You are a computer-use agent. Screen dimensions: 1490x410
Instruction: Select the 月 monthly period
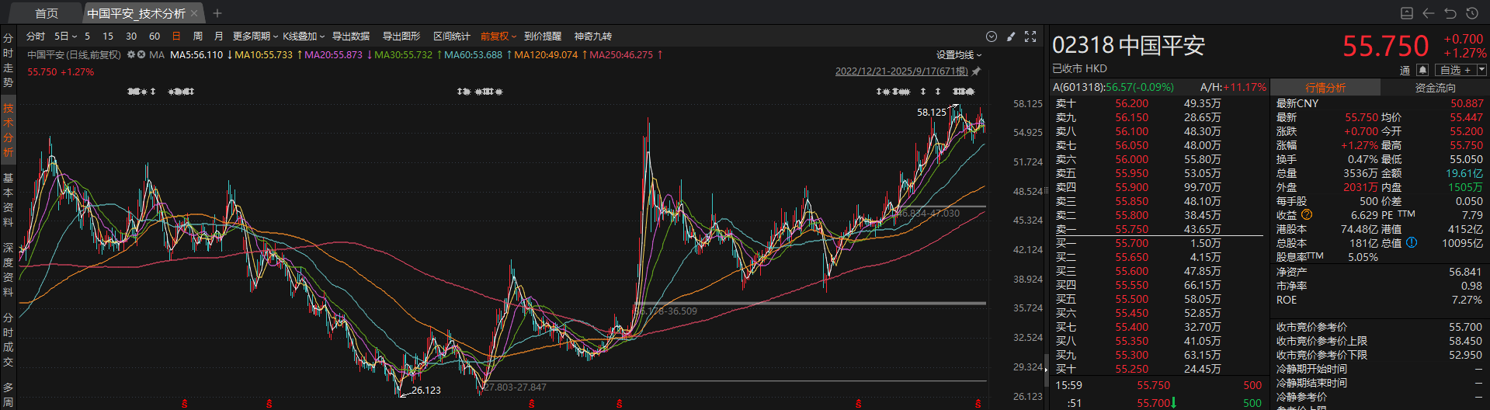[218, 36]
